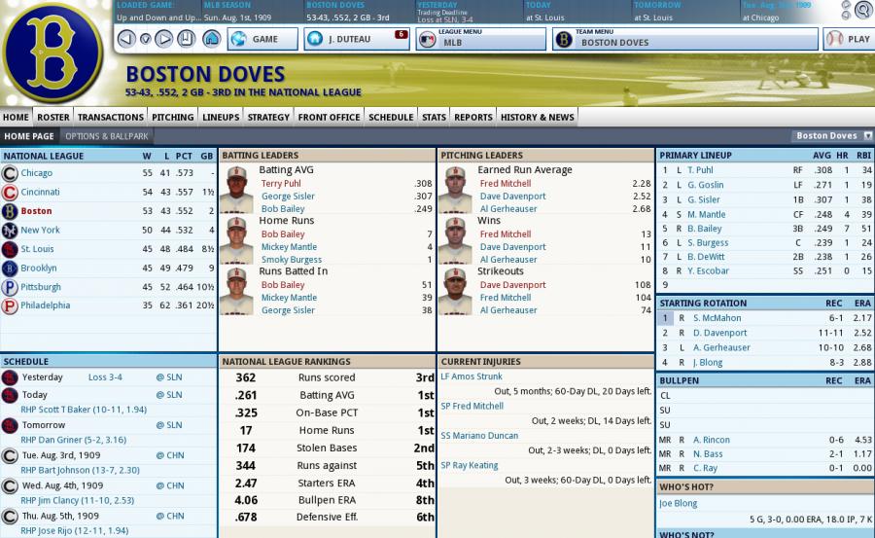Open the League Menu MLB dropdown
The width and height of the screenshot is (875, 538).
pos(480,39)
